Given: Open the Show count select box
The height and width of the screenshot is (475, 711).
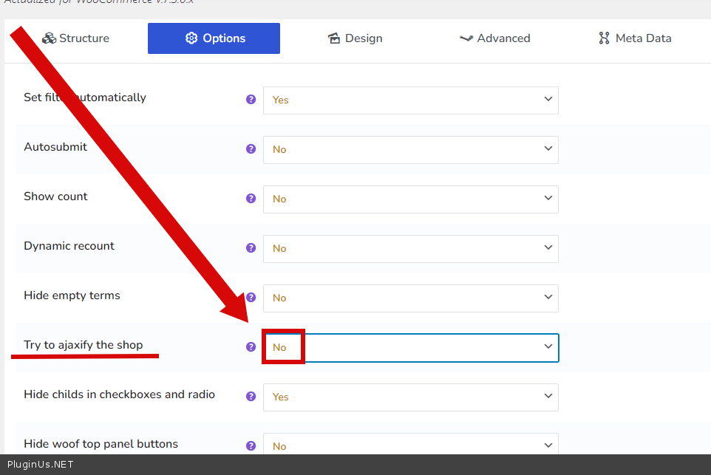Looking at the screenshot, I should 410,199.
